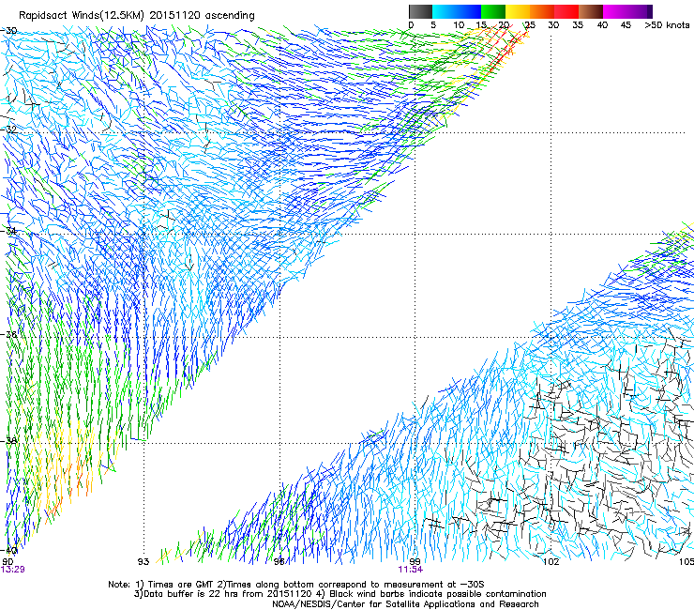This screenshot has width=694, height=610.
Task: Click the '-32' latitude axis label
Action: 8,130
